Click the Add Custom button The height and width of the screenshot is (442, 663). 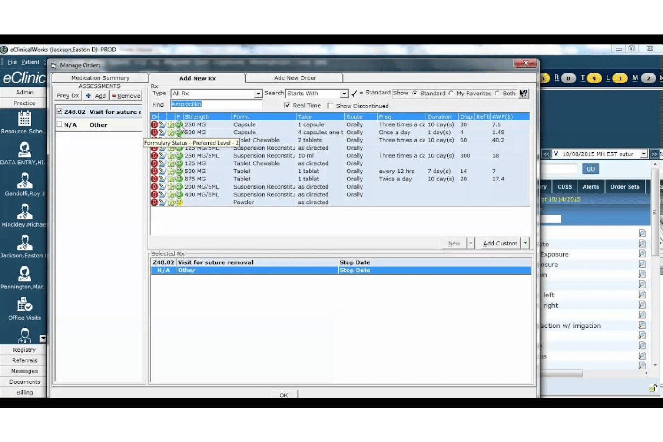pos(500,243)
